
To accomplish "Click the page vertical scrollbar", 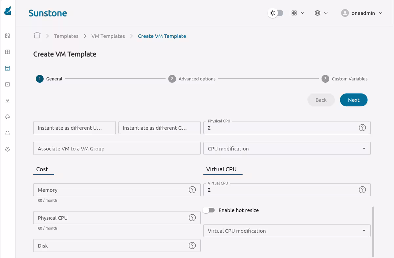I will [x=373, y=231].
